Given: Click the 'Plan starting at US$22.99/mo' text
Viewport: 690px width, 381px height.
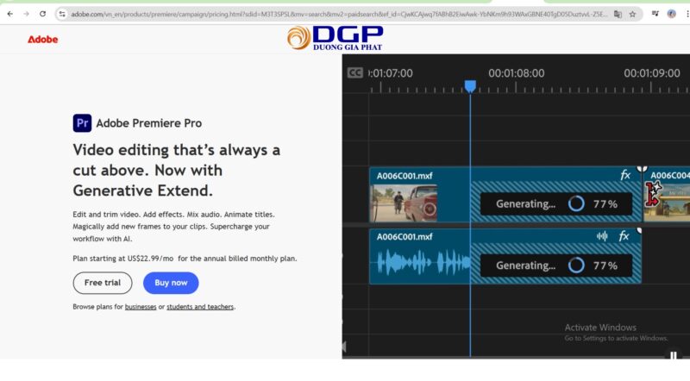Looking at the screenshot, I should click(x=123, y=259).
